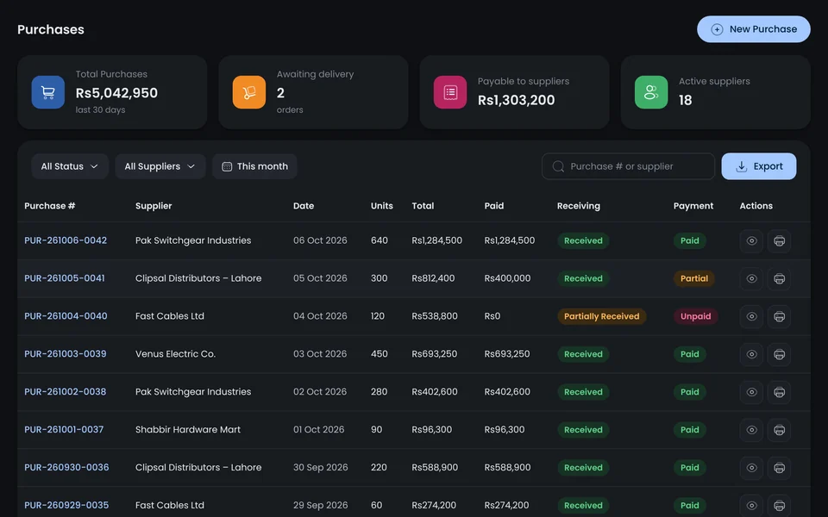Open purchase link PUR-260930-0036
828x517 pixels.
66,467
